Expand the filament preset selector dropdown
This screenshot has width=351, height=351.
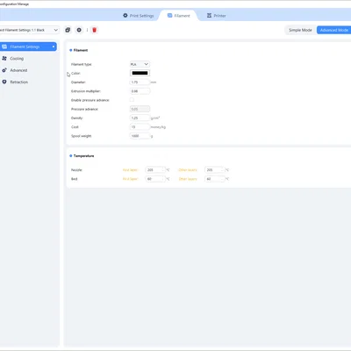coord(29,30)
